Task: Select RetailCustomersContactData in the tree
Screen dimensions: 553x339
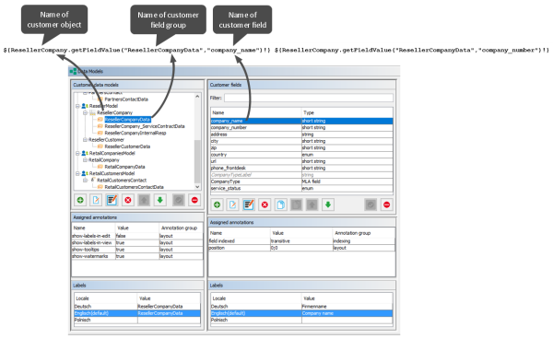Action: click(134, 187)
